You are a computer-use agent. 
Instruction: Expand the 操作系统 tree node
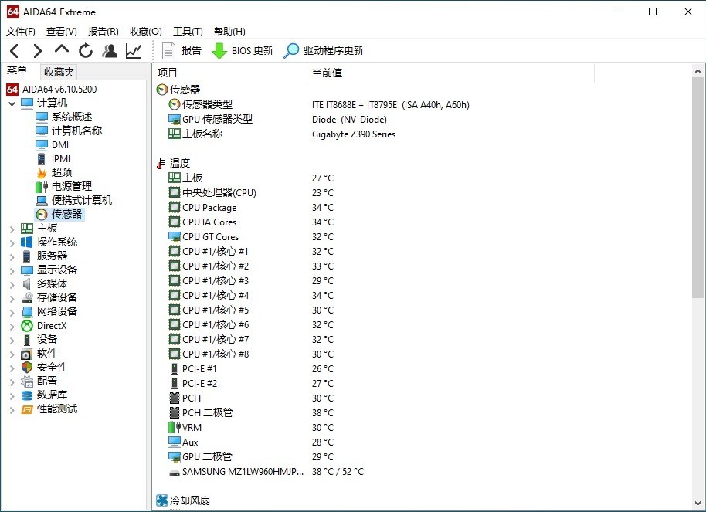tap(12, 242)
